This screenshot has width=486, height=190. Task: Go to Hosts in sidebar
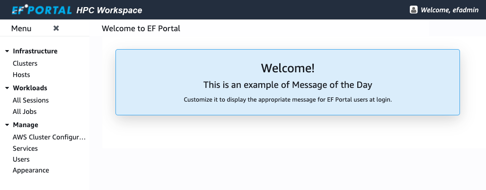(21, 75)
